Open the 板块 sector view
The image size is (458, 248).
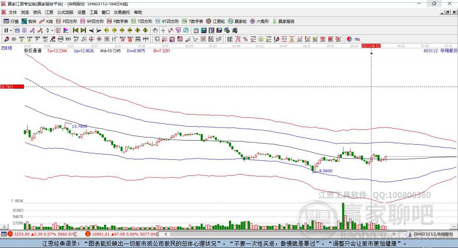pyautogui.click(x=29, y=21)
